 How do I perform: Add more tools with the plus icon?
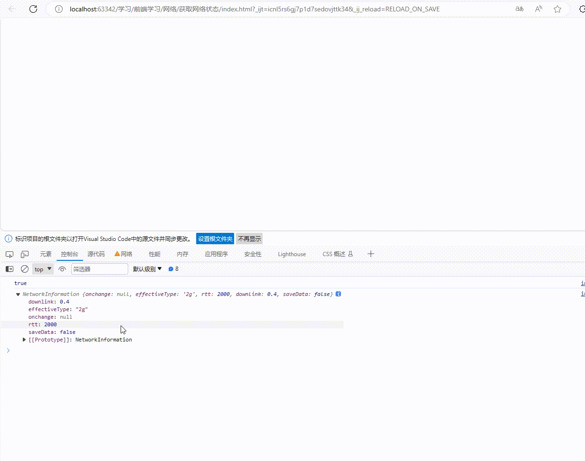371,254
